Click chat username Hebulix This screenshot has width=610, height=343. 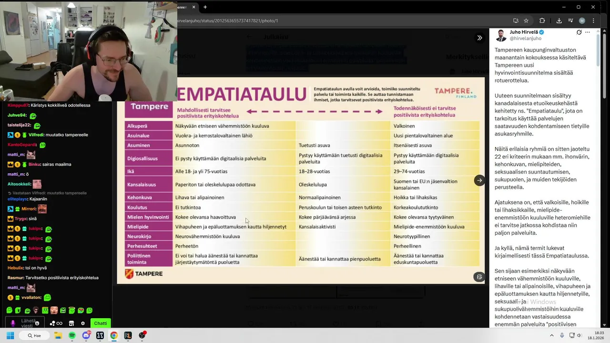pos(15,268)
